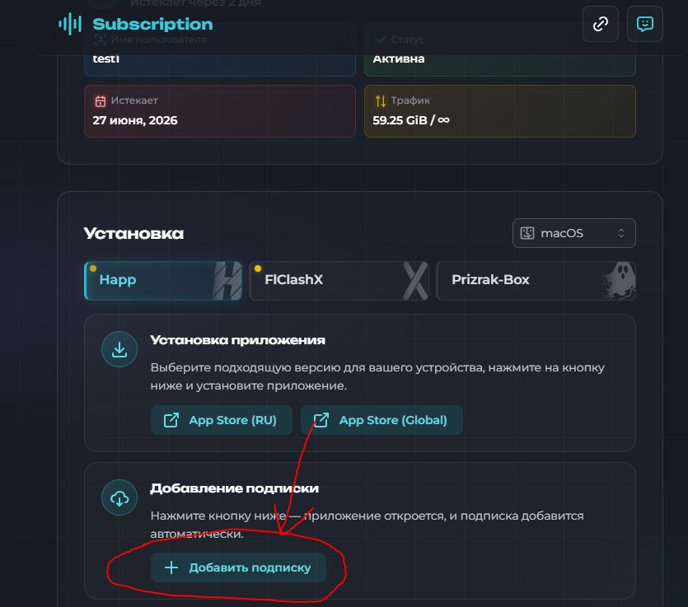Click the plus icon on Добавить подписку
This screenshot has height=607, width=688.
(171, 567)
